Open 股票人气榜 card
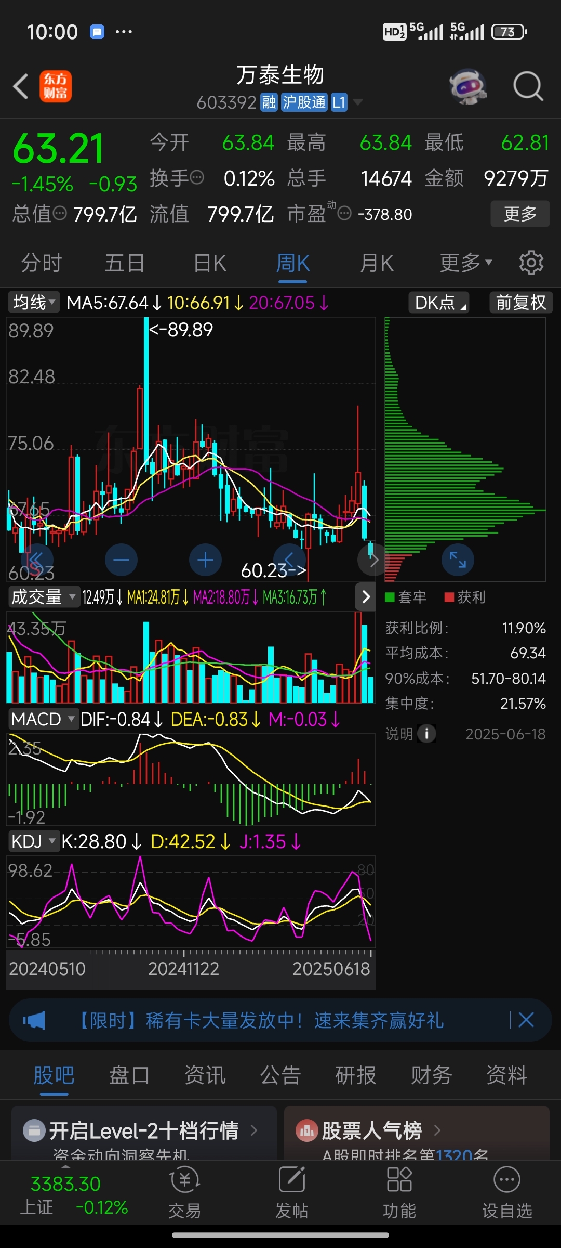This screenshot has height=1248, width=561. tap(417, 1133)
